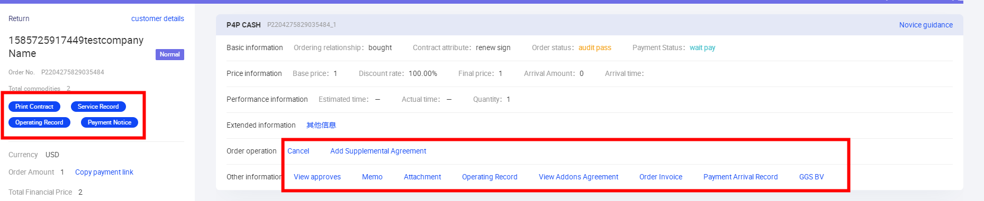The image size is (984, 201).
Task: Cancel the order via Cancel link
Action: click(x=298, y=151)
